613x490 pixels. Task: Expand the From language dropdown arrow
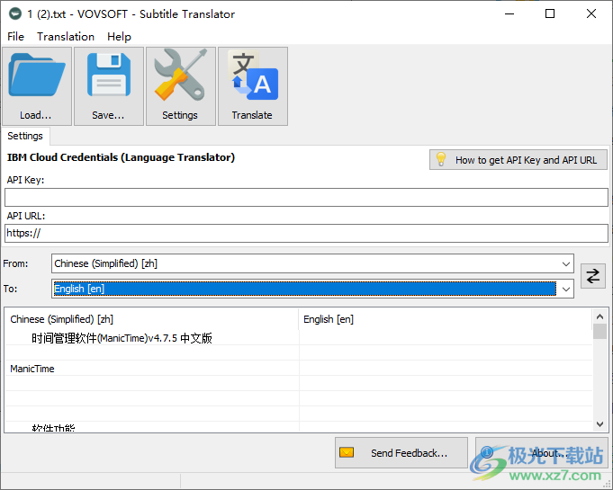565,264
